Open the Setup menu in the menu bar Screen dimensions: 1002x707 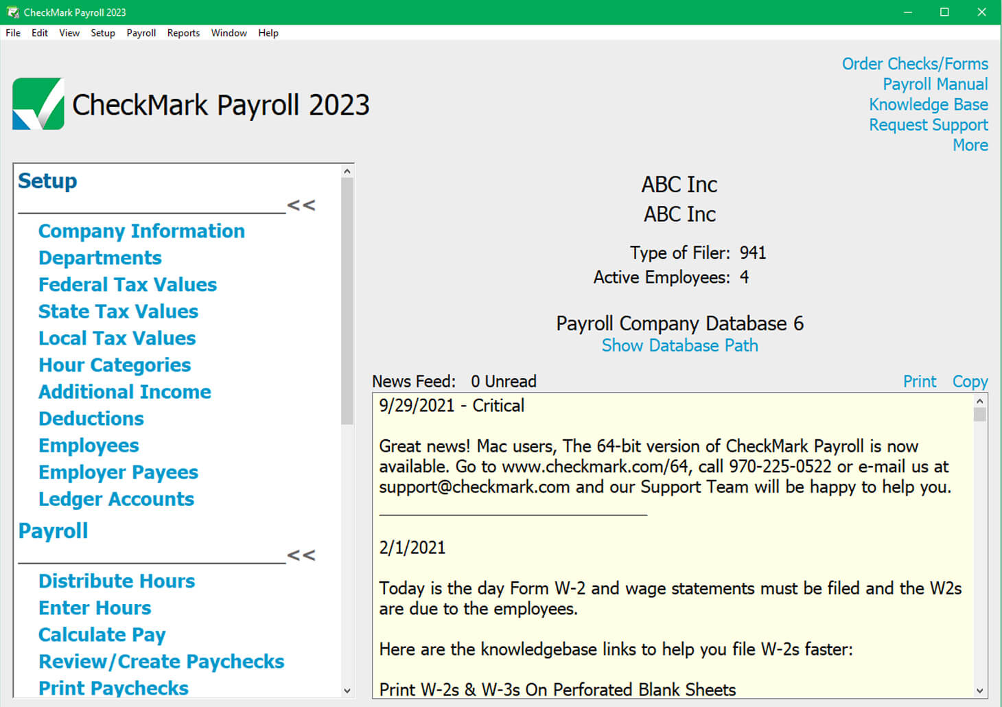(103, 33)
